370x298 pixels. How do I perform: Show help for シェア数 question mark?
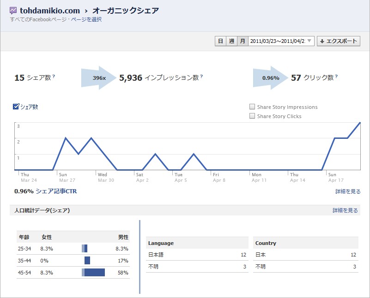[54, 76]
